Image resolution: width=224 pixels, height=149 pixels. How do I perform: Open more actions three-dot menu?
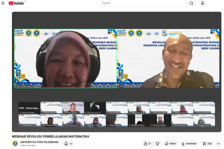coord(218,143)
